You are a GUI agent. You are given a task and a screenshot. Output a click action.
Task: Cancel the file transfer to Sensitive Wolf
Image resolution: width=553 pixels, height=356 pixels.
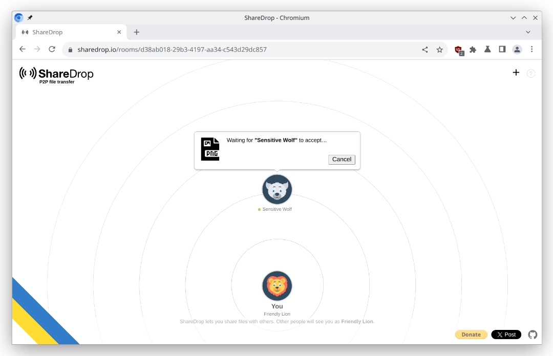[x=341, y=159]
